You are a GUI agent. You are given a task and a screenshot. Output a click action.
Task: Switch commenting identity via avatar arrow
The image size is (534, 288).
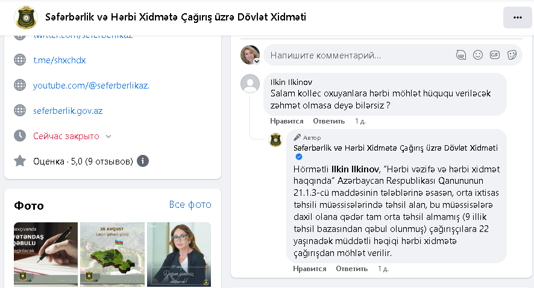coord(257,61)
